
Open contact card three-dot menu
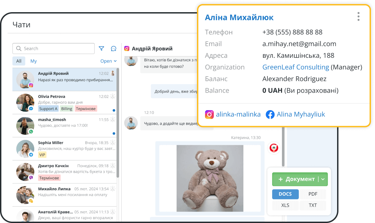point(358,17)
